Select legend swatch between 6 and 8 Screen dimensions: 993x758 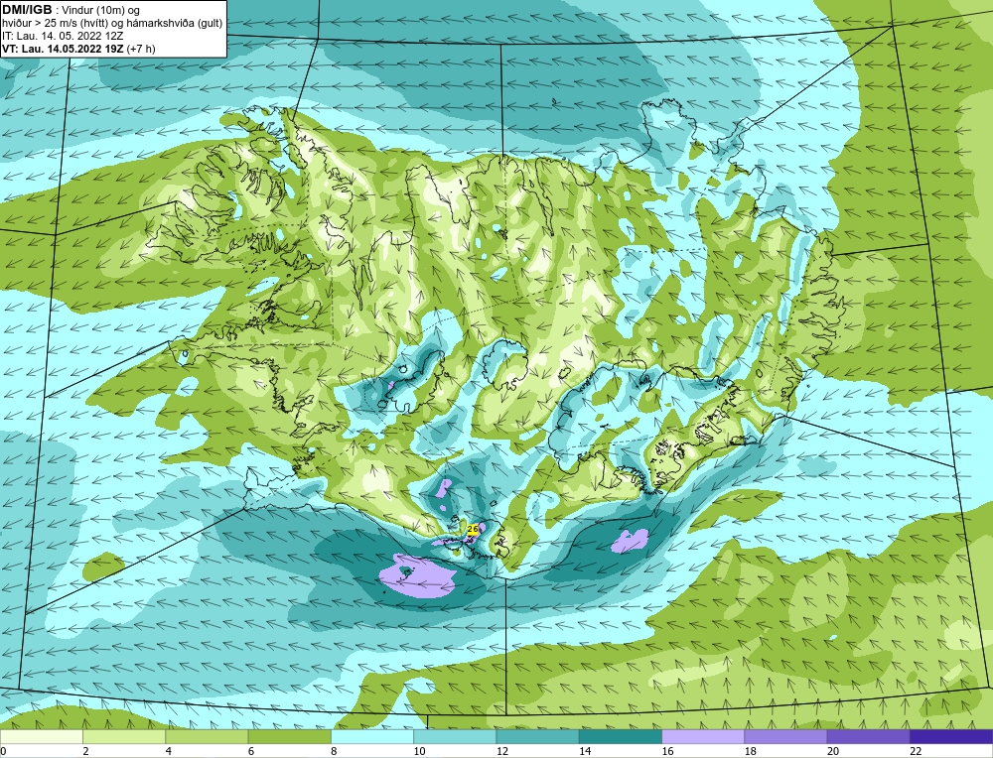289,736
